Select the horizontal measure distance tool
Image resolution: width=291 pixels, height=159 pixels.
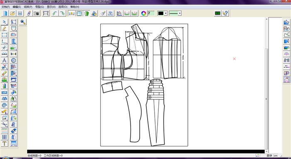[14, 54]
